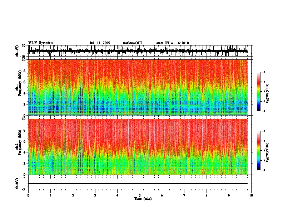
Task: Click the ch.1 frequency axis "6" tick
Action: tap(25, 82)
